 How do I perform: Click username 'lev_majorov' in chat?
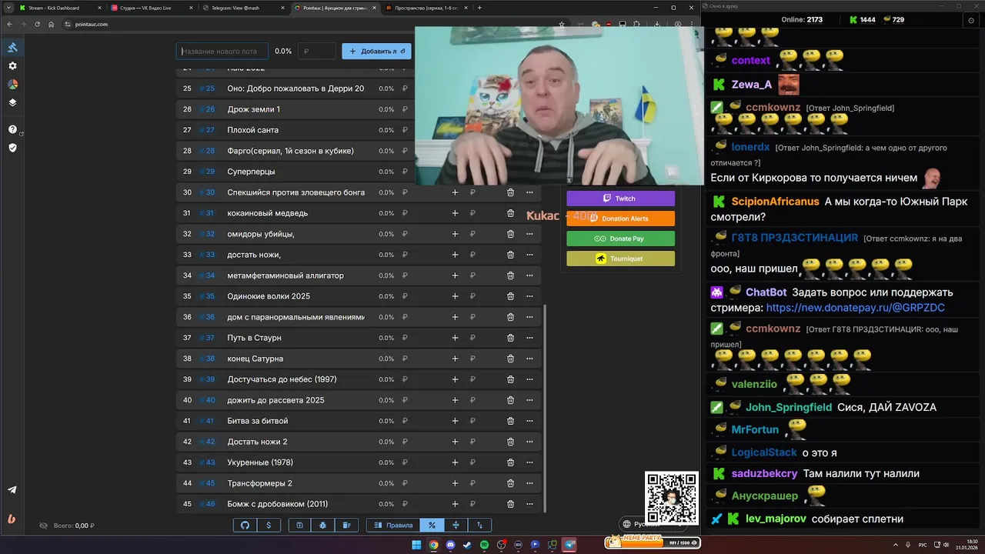(776, 519)
